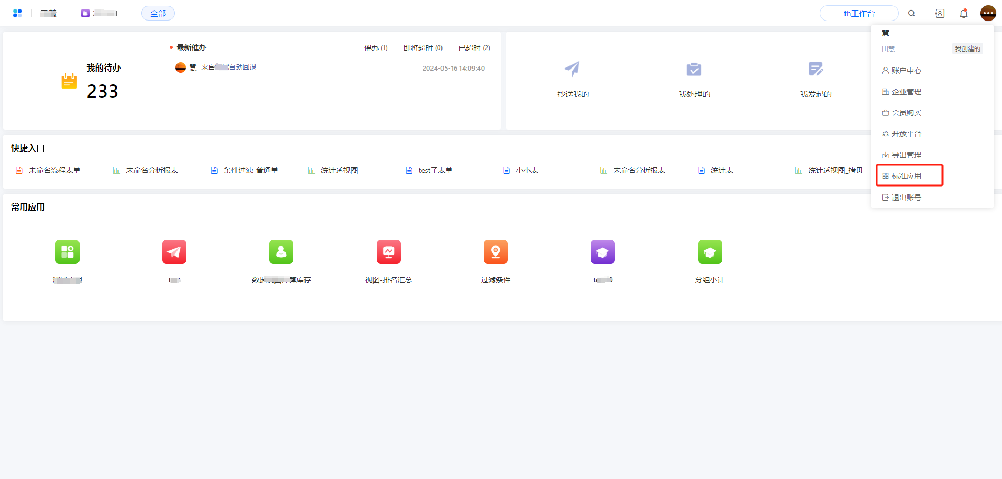Launch the 过滤条件 orange app icon
Image resolution: width=1002 pixels, height=479 pixels.
[495, 252]
